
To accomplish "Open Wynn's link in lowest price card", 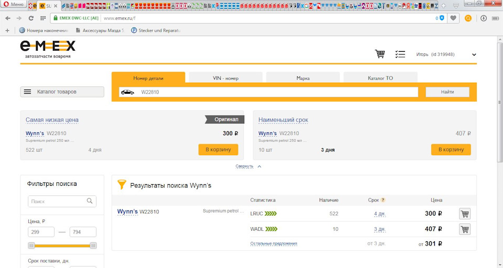I will pos(35,133).
